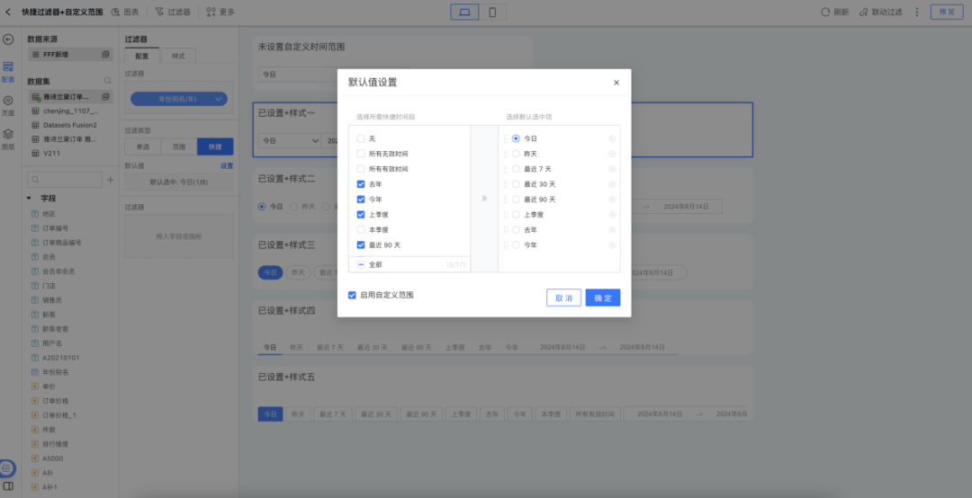Uncheck 最近 90 天 checkbox in left list
Image resolution: width=972 pixels, height=498 pixels.
361,245
